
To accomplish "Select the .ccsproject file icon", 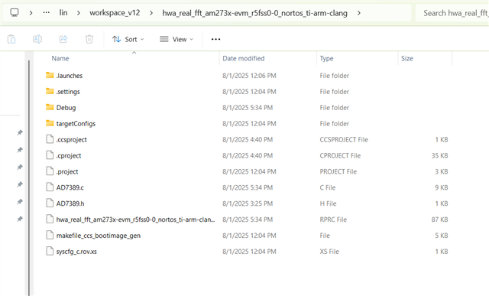I will [50, 139].
